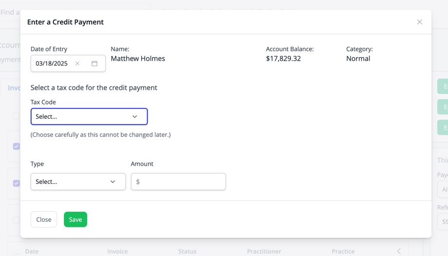Click into the Date of Entry field
The image size is (448, 256).
[x=53, y=64]
